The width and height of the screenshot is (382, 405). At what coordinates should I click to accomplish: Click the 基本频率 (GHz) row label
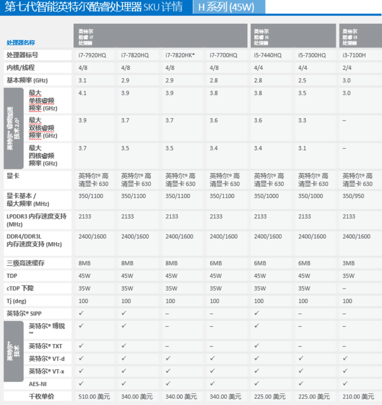(x=27, y=81)
